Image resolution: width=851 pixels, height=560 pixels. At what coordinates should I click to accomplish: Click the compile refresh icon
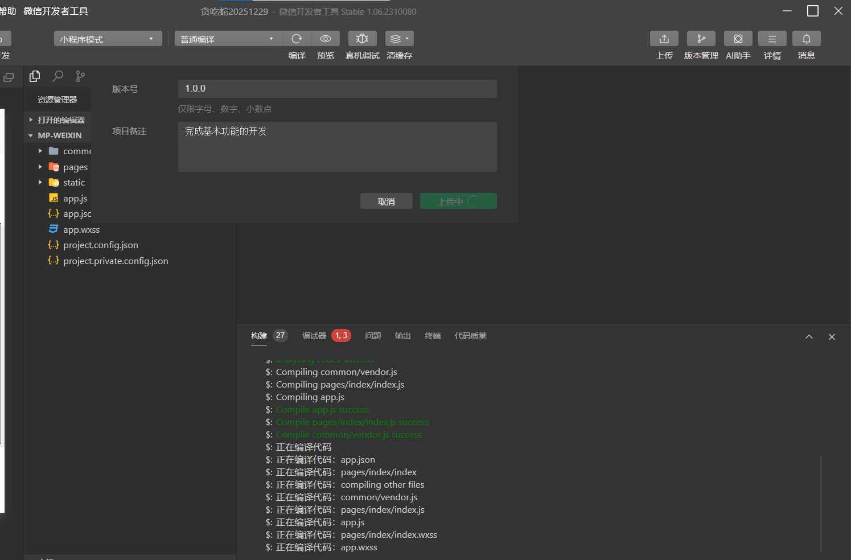(297, 39)
